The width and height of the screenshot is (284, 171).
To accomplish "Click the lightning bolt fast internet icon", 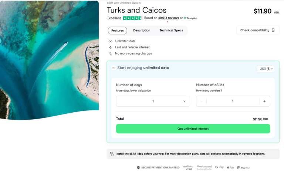I will point(110,47).
